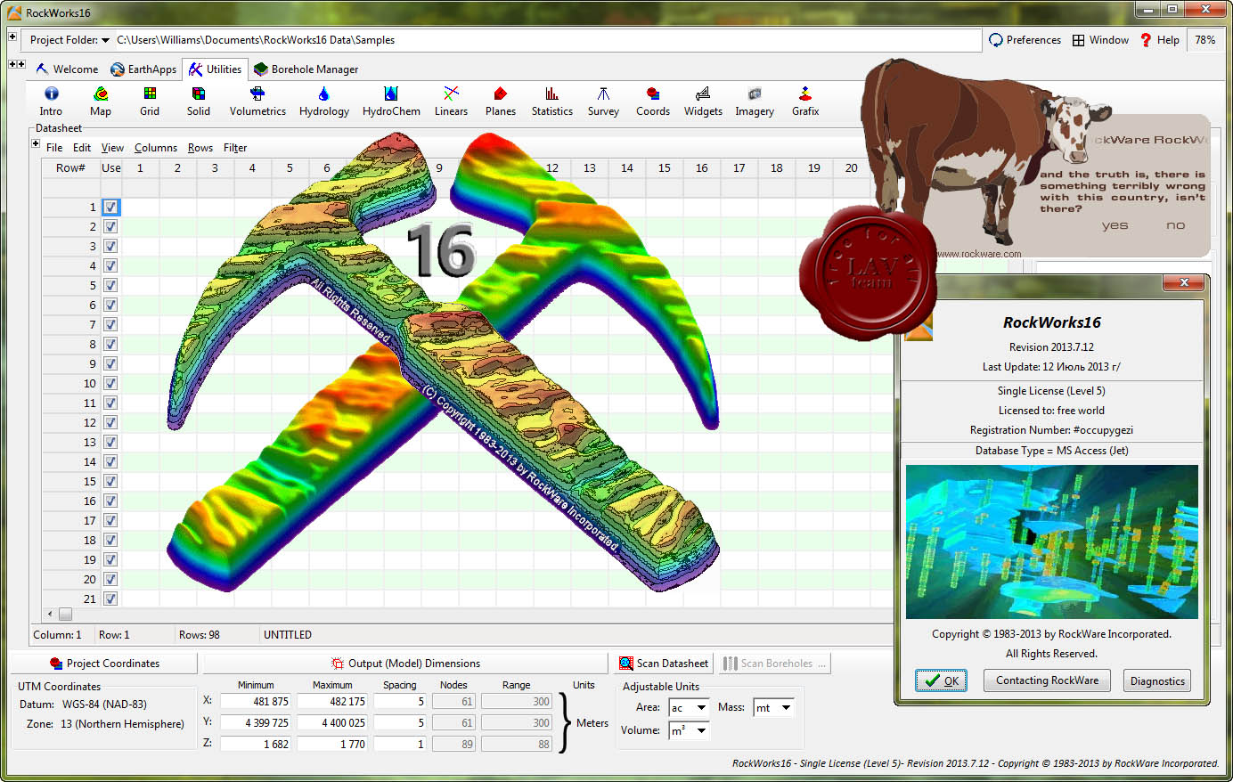Click the Y Maximum field 4 400 025
Viewport: 1233px width, 782px height.
point(332,722)
